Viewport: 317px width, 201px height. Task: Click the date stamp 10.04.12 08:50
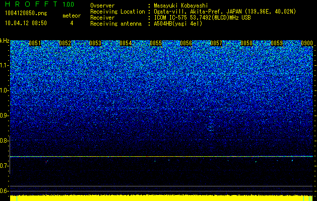coord(26,23)
